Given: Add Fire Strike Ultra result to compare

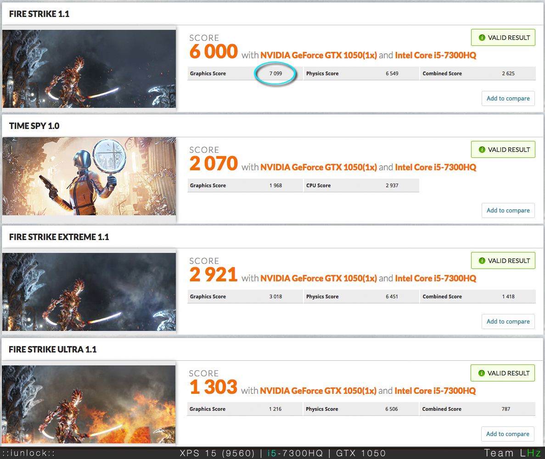Looking at the screenshot, I should click(x=508, y=434).
